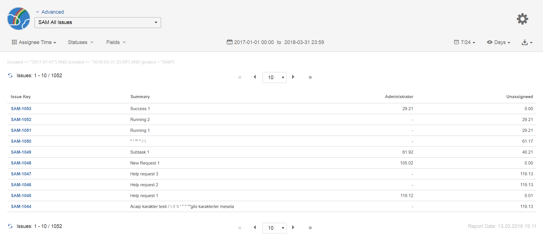Jump to last page using top double arrow
Image resolution: width=543 pixels, height=240 pixels.
(x=310, y=77)
